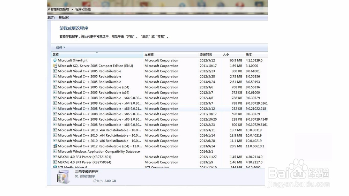Click install date 2014/2/1
This screenshot has width=349, height=196.
pos(206,151)
